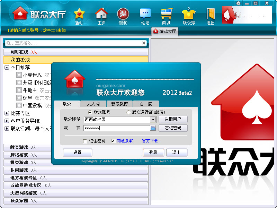This screenshot has width=277, height=208.
Task: Collapse the 今日推荐 tree node
Action: tap(7, 68)
